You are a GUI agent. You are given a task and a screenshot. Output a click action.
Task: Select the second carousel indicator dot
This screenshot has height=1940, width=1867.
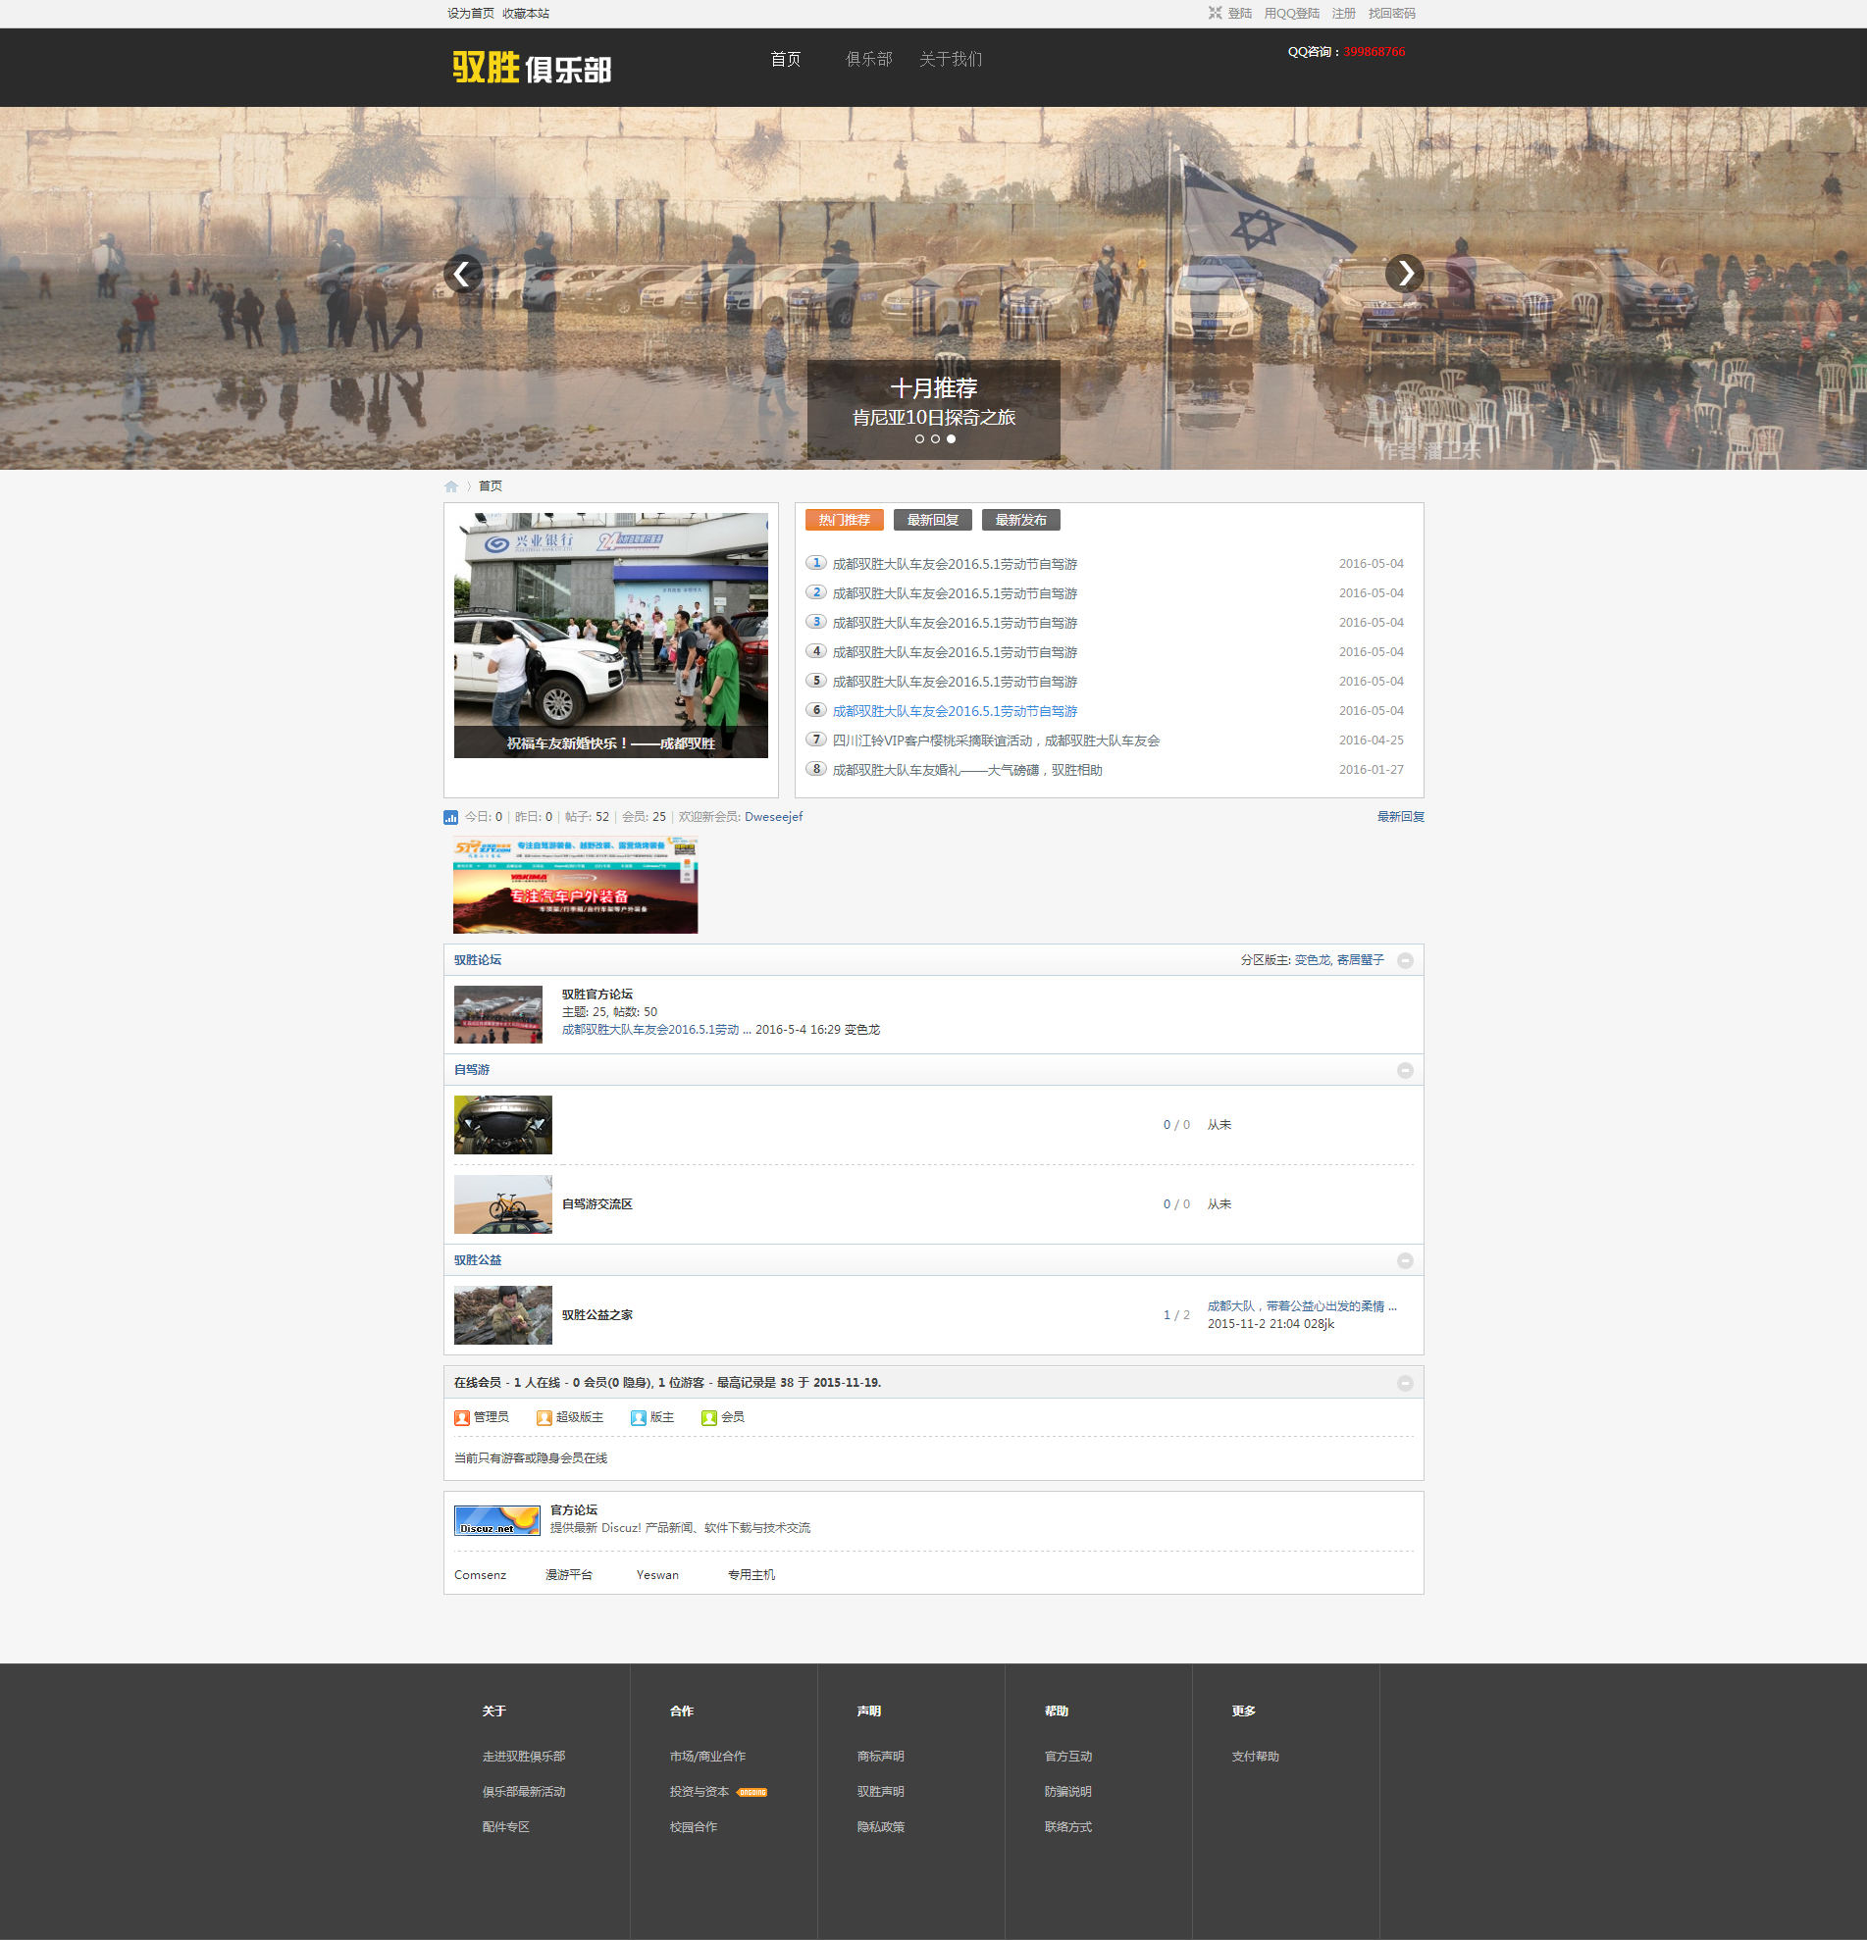(x=936, y=439)
